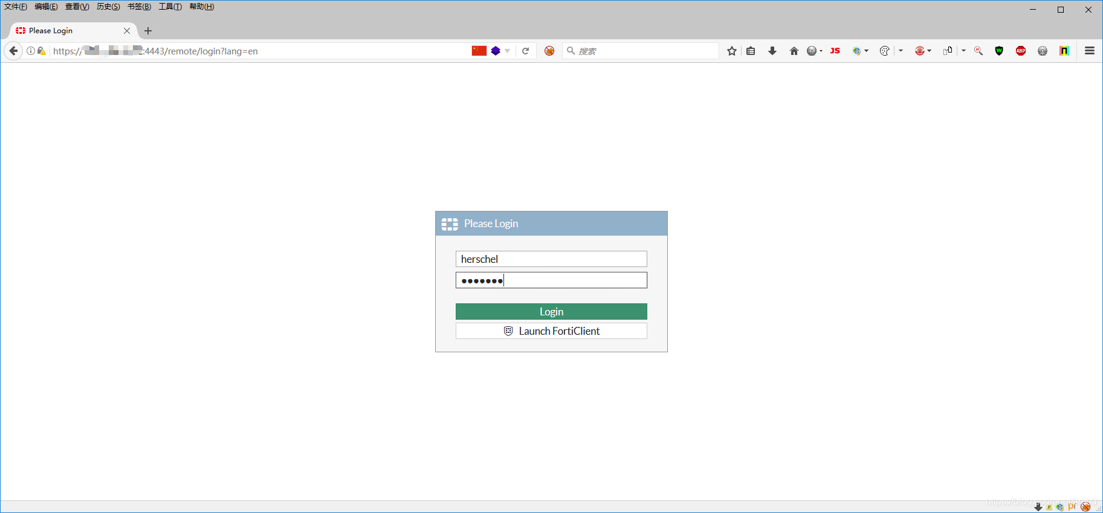Select the 'Please Login' browser tab
1103x513 pixels.
(73, 30)
